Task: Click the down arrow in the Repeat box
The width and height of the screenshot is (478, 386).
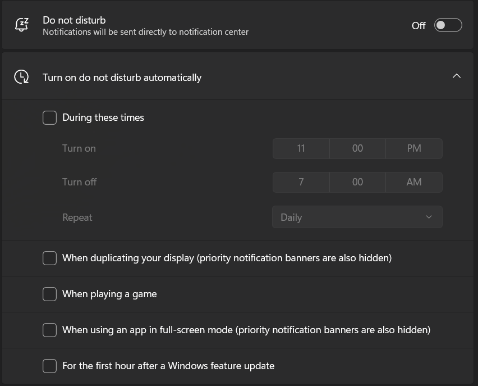Action: pos(429,217)
